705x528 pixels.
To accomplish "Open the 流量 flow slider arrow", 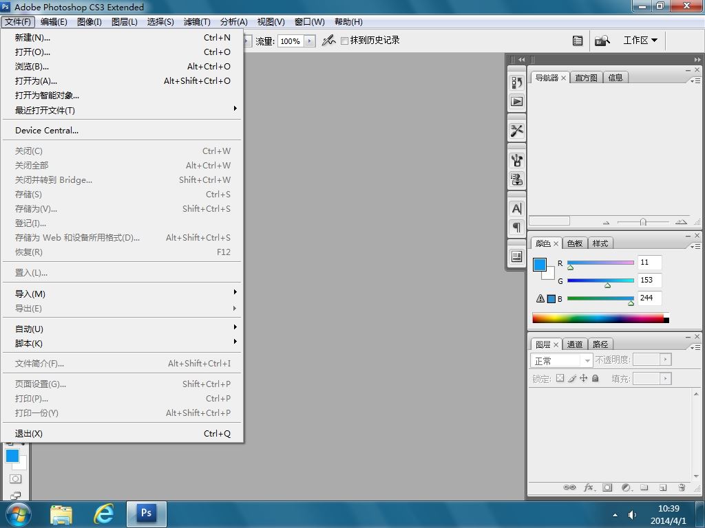I will [309, 41].
